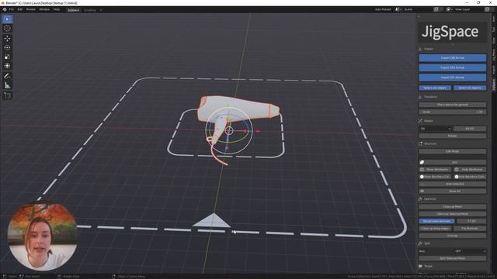This screenshot has height=279, width=497.
Task: Click the View Layer icon in top bar
Action: [449, 9]
